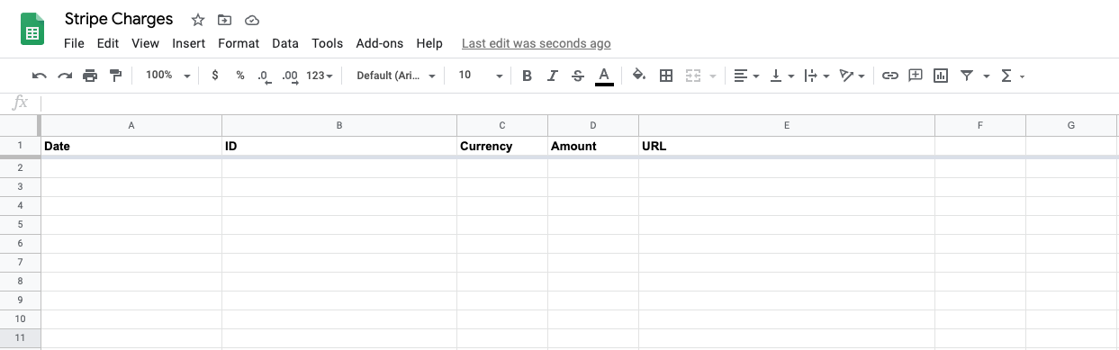Open the 100% zoom dropdown
The height and width of the screenshot is (350, 1119).
167,76
